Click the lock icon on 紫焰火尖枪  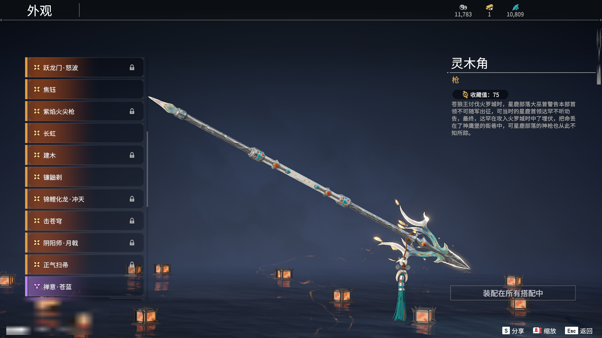click(132, 111)
